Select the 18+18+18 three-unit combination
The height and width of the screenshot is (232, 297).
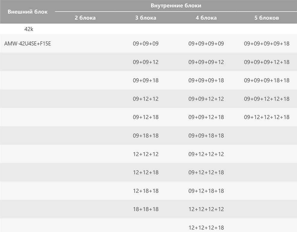(146, 209)
